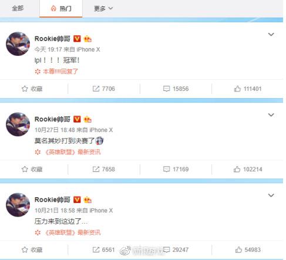Open Rookie帅哥 avatar on the first post
This screenshot has height=260, width=286.
[18, 44]
